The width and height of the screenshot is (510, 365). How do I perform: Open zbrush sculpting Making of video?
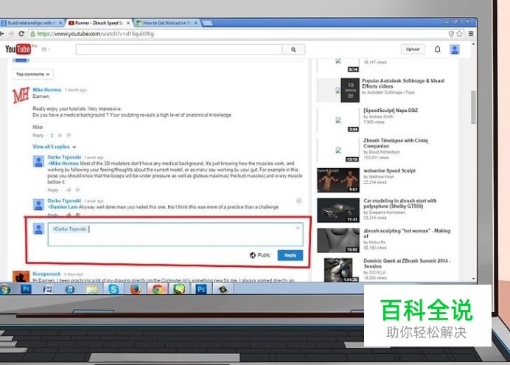tap(407, 233)
